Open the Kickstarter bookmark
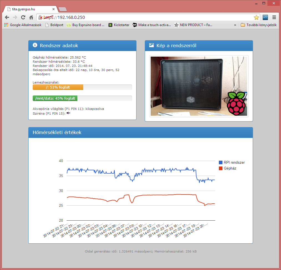Viewport: 281px width, 270px height. pyautogui.click(x=119, y=25)
